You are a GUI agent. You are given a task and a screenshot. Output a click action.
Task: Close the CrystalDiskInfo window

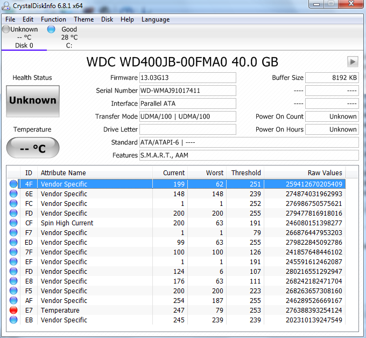(x=351, y=4)
